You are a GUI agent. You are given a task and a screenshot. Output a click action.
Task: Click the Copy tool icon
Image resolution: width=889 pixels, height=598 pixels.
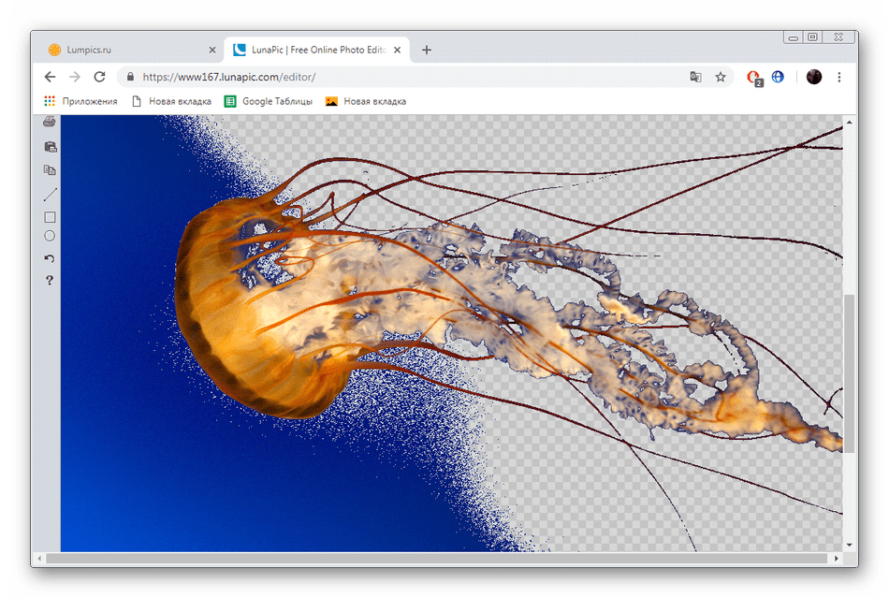tap(50, 170)
